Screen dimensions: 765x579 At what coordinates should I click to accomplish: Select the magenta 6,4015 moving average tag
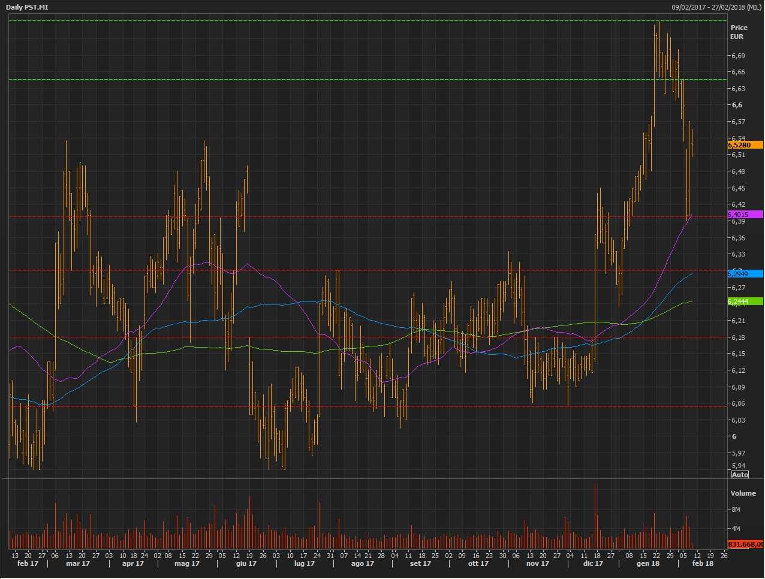pos(745,215)
